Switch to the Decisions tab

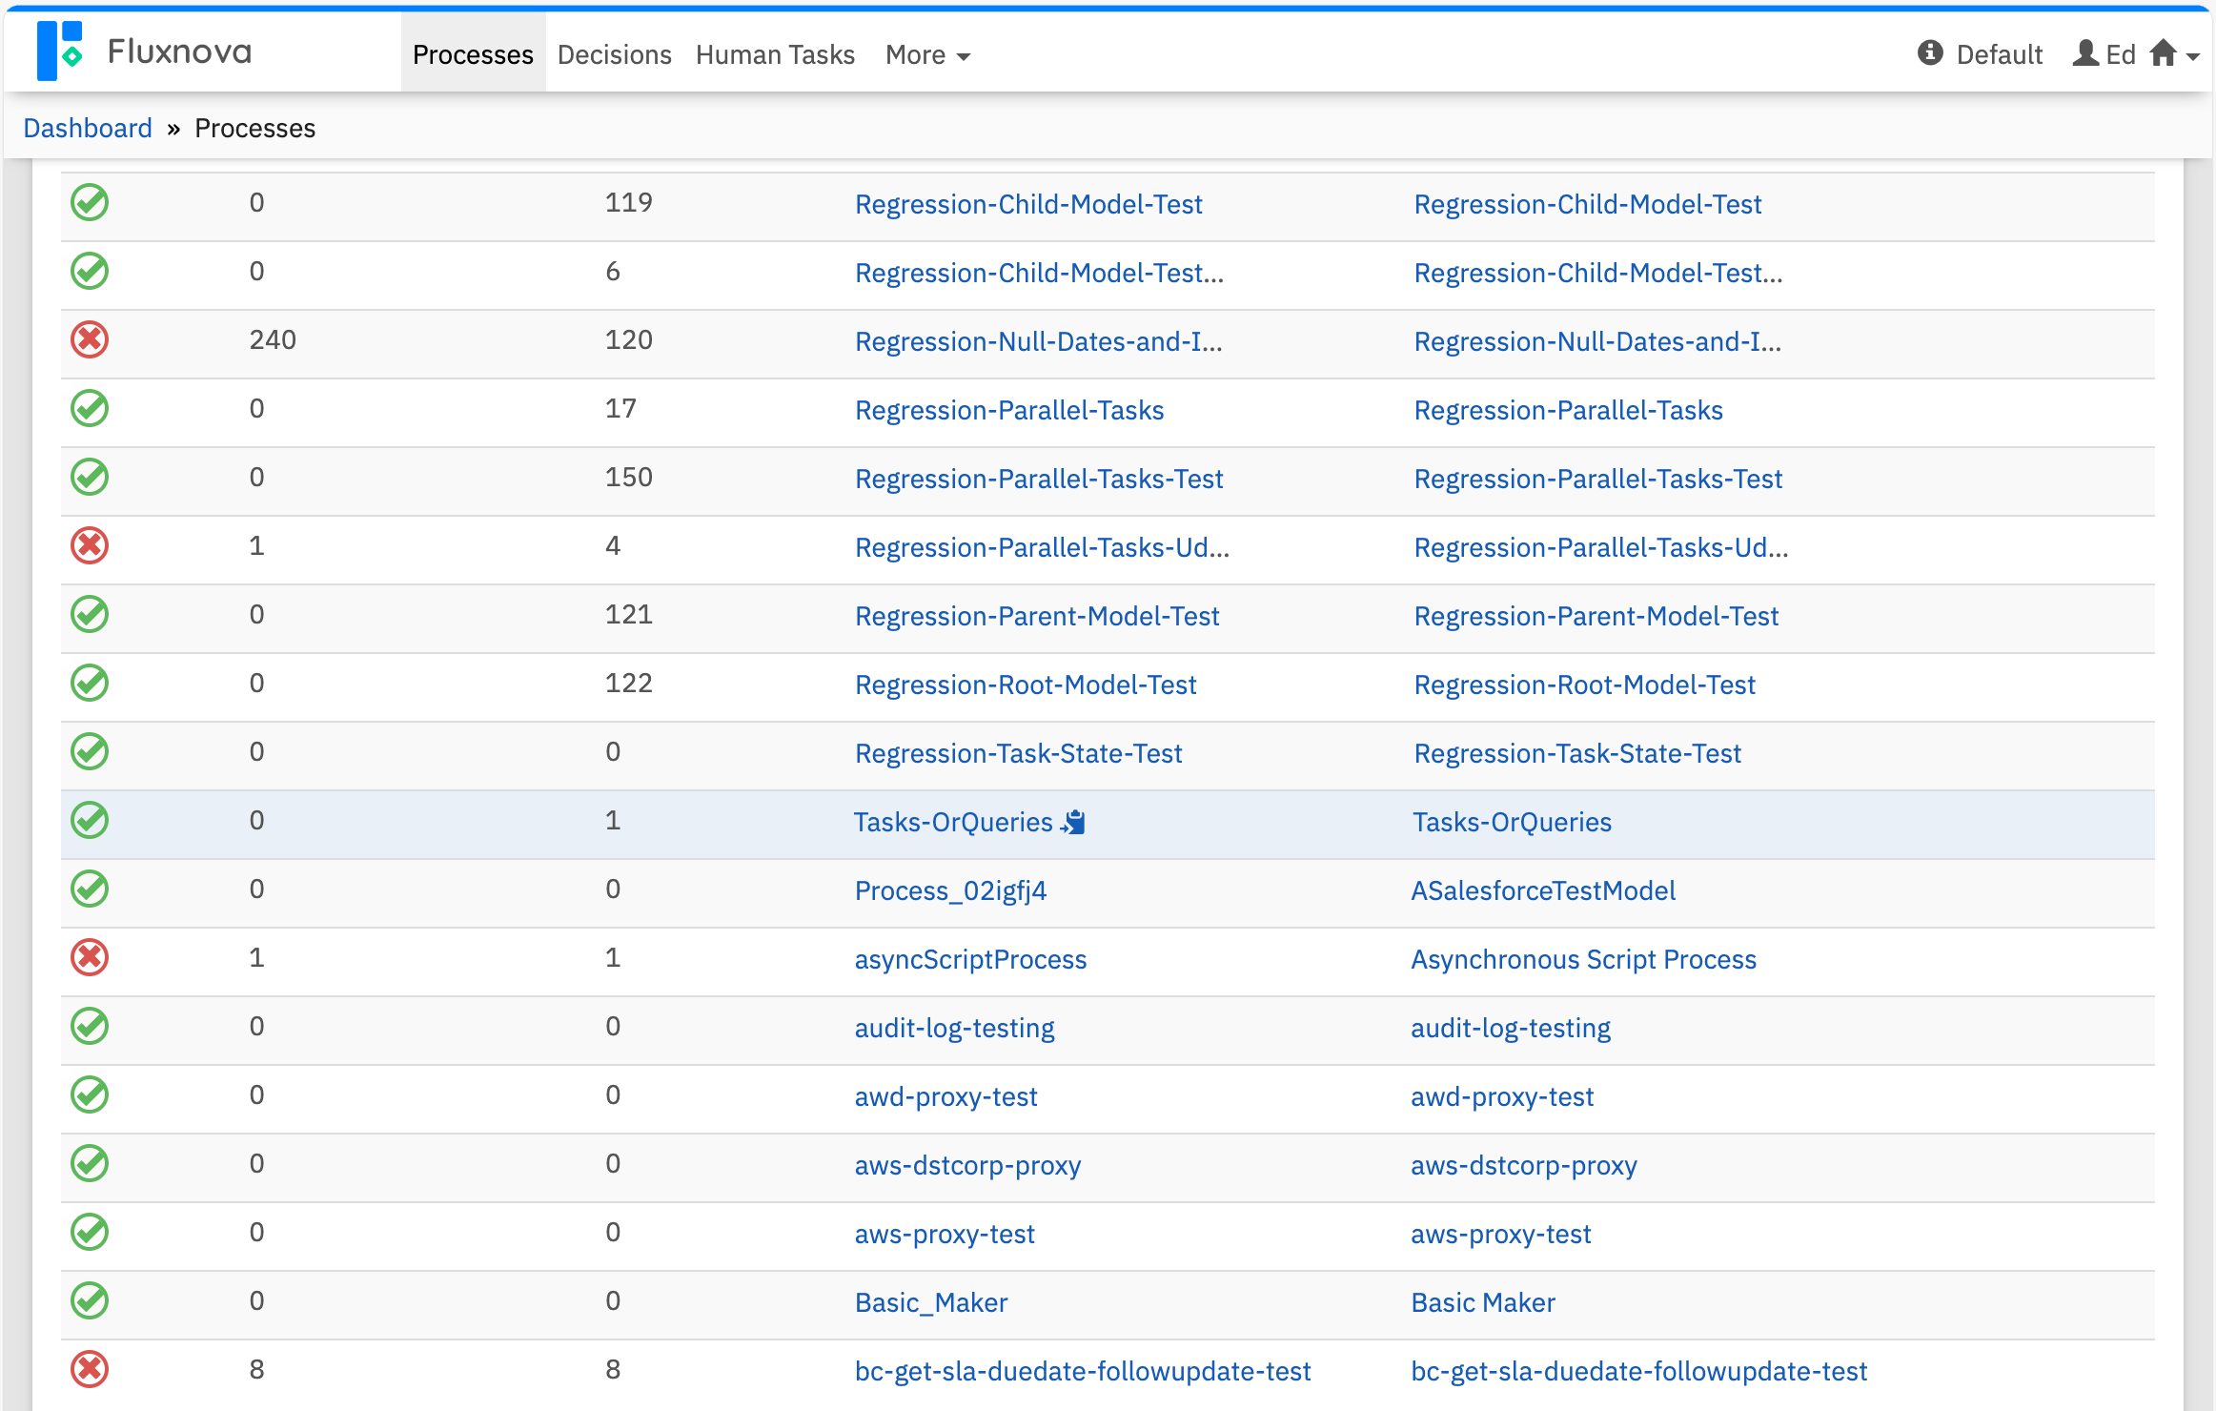(614, 55)
